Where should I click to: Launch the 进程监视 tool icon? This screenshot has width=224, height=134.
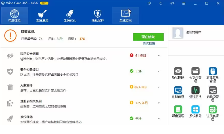click(195, 90)
